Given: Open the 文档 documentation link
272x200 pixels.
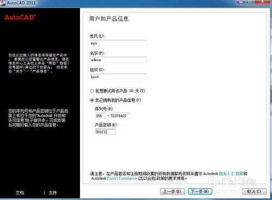Looking at the screenshot, I should [x=20, y=192].
